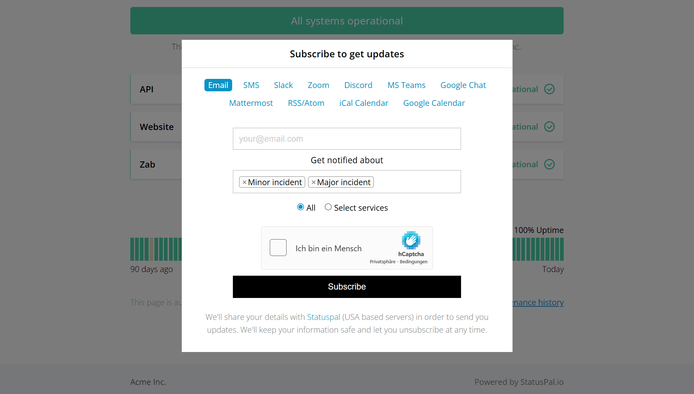The image size is (694, 394).
Task: Select the Google Calendar subscription option
Action: [434, 103]
